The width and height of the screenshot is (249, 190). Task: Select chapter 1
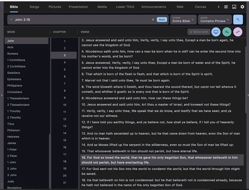click(64, 41)
